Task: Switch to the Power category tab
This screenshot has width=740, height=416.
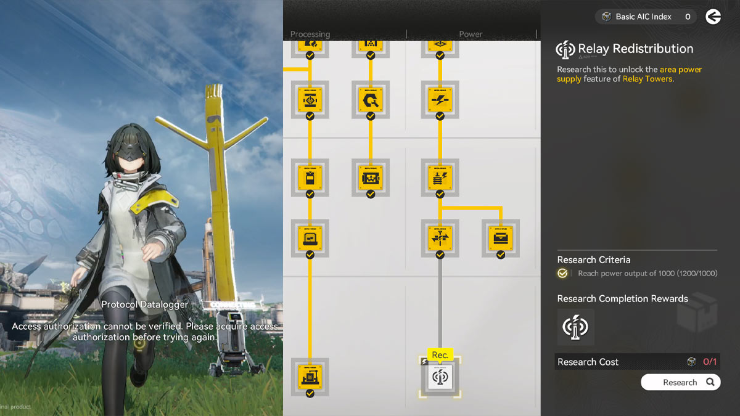Action: pos(471,34)
